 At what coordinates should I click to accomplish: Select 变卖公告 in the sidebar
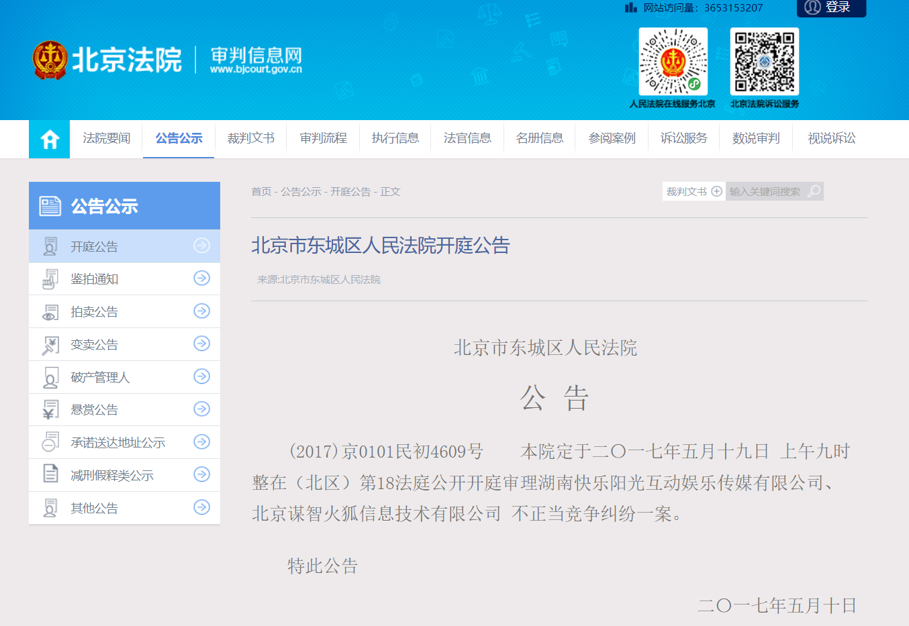(124, 345)
